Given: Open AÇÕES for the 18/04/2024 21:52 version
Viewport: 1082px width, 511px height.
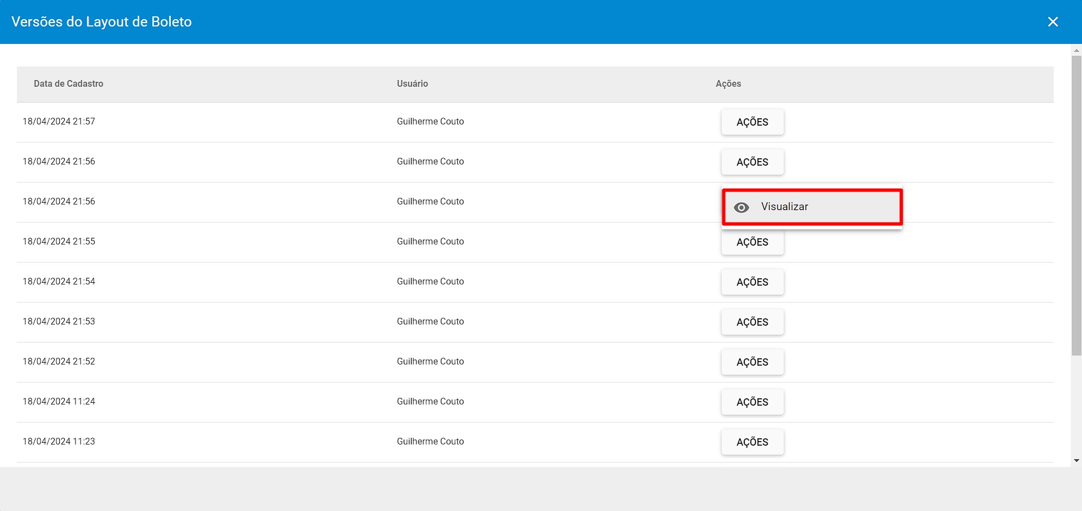Looking at the screenshot, I should [x=752, y=362].
